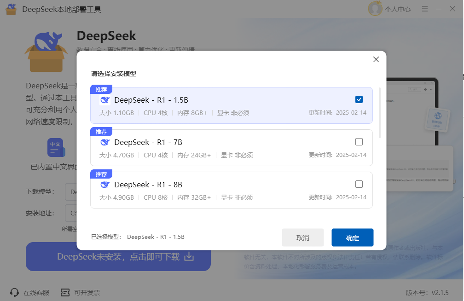
Task: Click whale icon beside DeepSeek - R1 - 8B
Action: tap(105, 185)
